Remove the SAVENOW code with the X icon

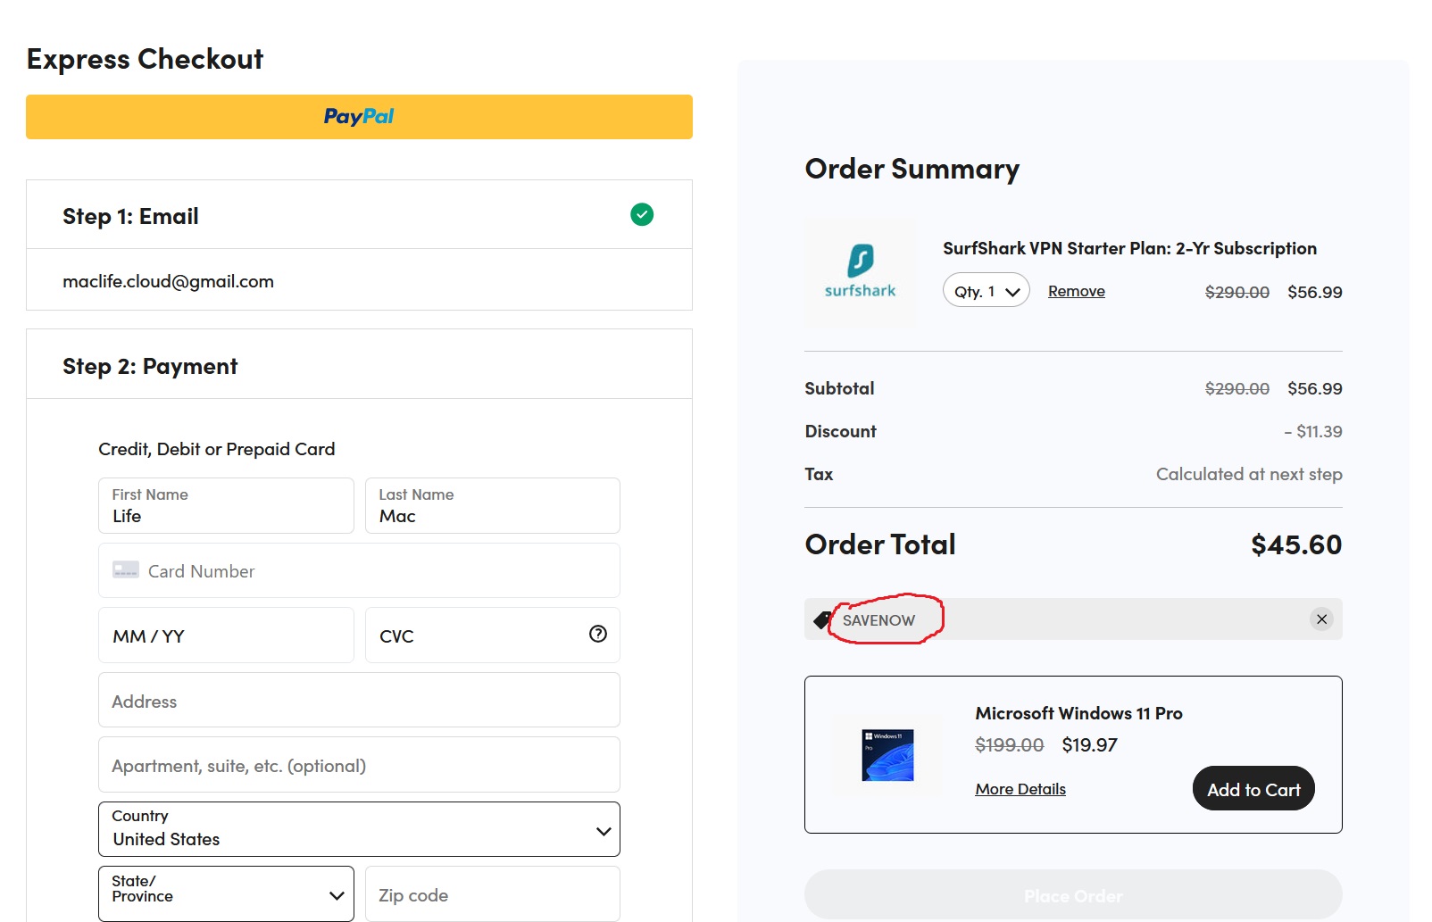[x=1321, y=619]
